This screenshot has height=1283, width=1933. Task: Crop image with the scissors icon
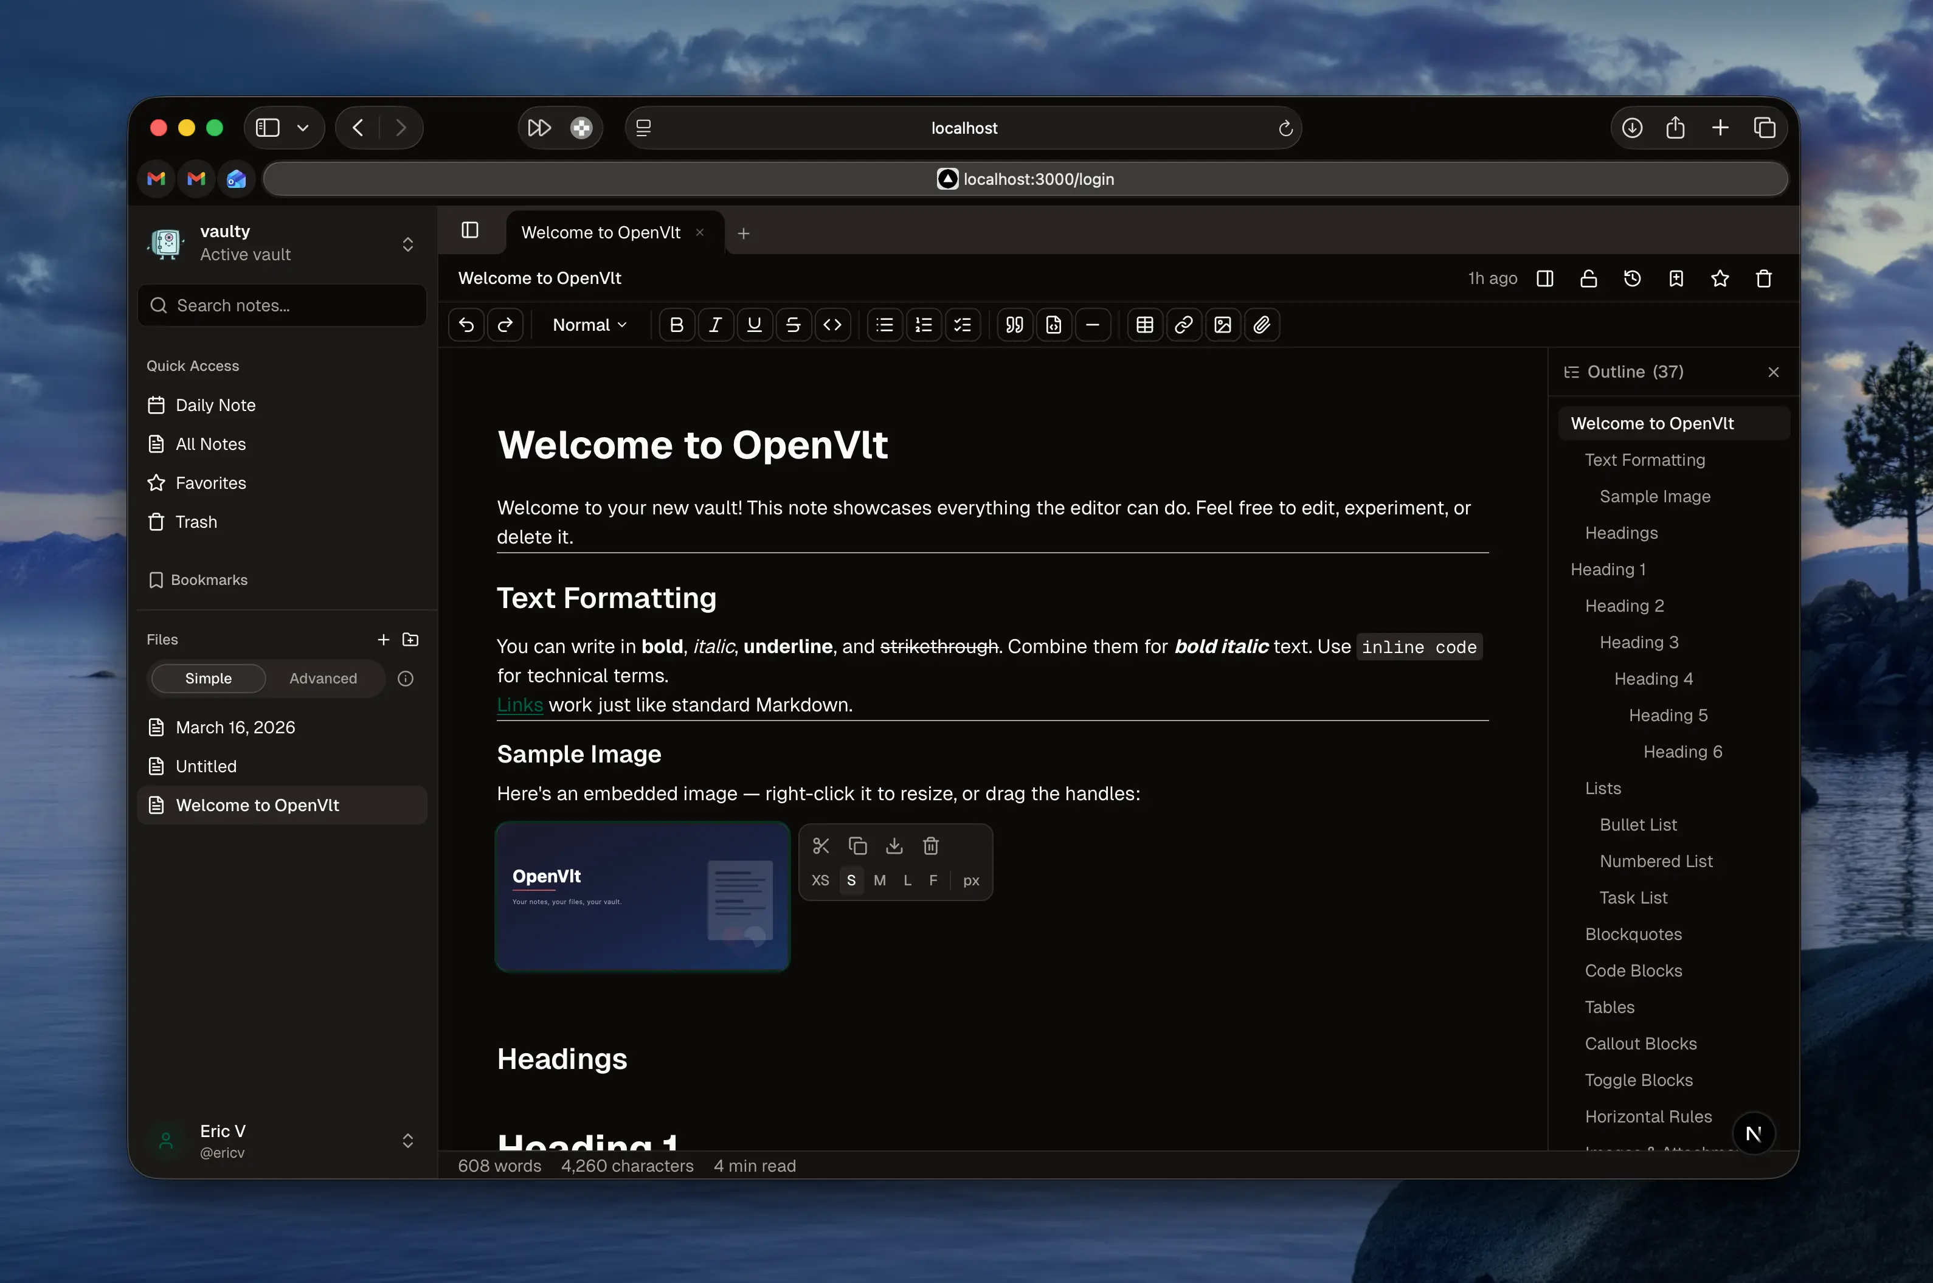[820, 845]
